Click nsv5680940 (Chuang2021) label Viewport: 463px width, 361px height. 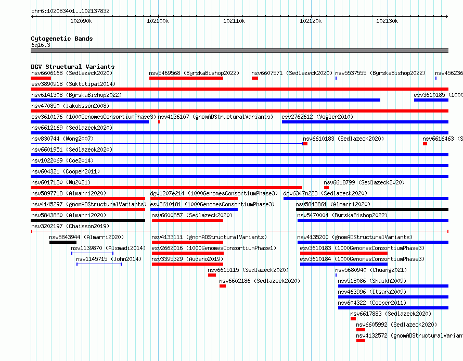(371, 270)
